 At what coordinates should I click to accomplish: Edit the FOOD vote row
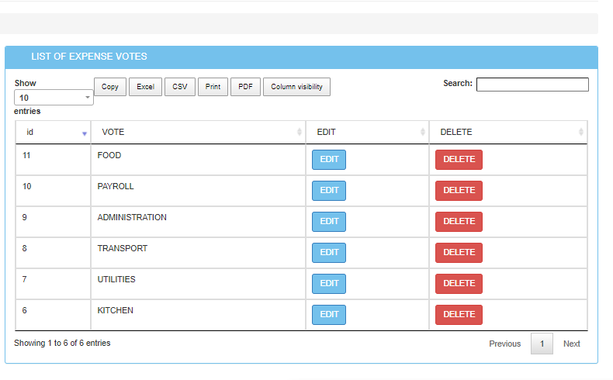(x=329, y=160)
